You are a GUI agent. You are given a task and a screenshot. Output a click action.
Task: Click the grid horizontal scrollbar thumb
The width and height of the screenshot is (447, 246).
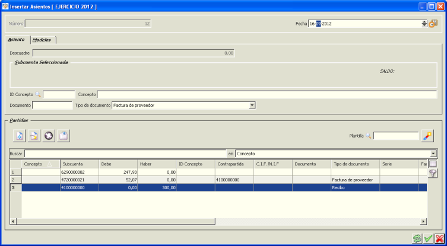click(116, 221)
